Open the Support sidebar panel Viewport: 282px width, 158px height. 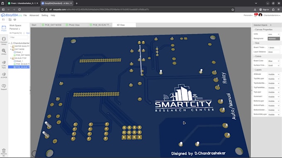[x=4, y=87]
